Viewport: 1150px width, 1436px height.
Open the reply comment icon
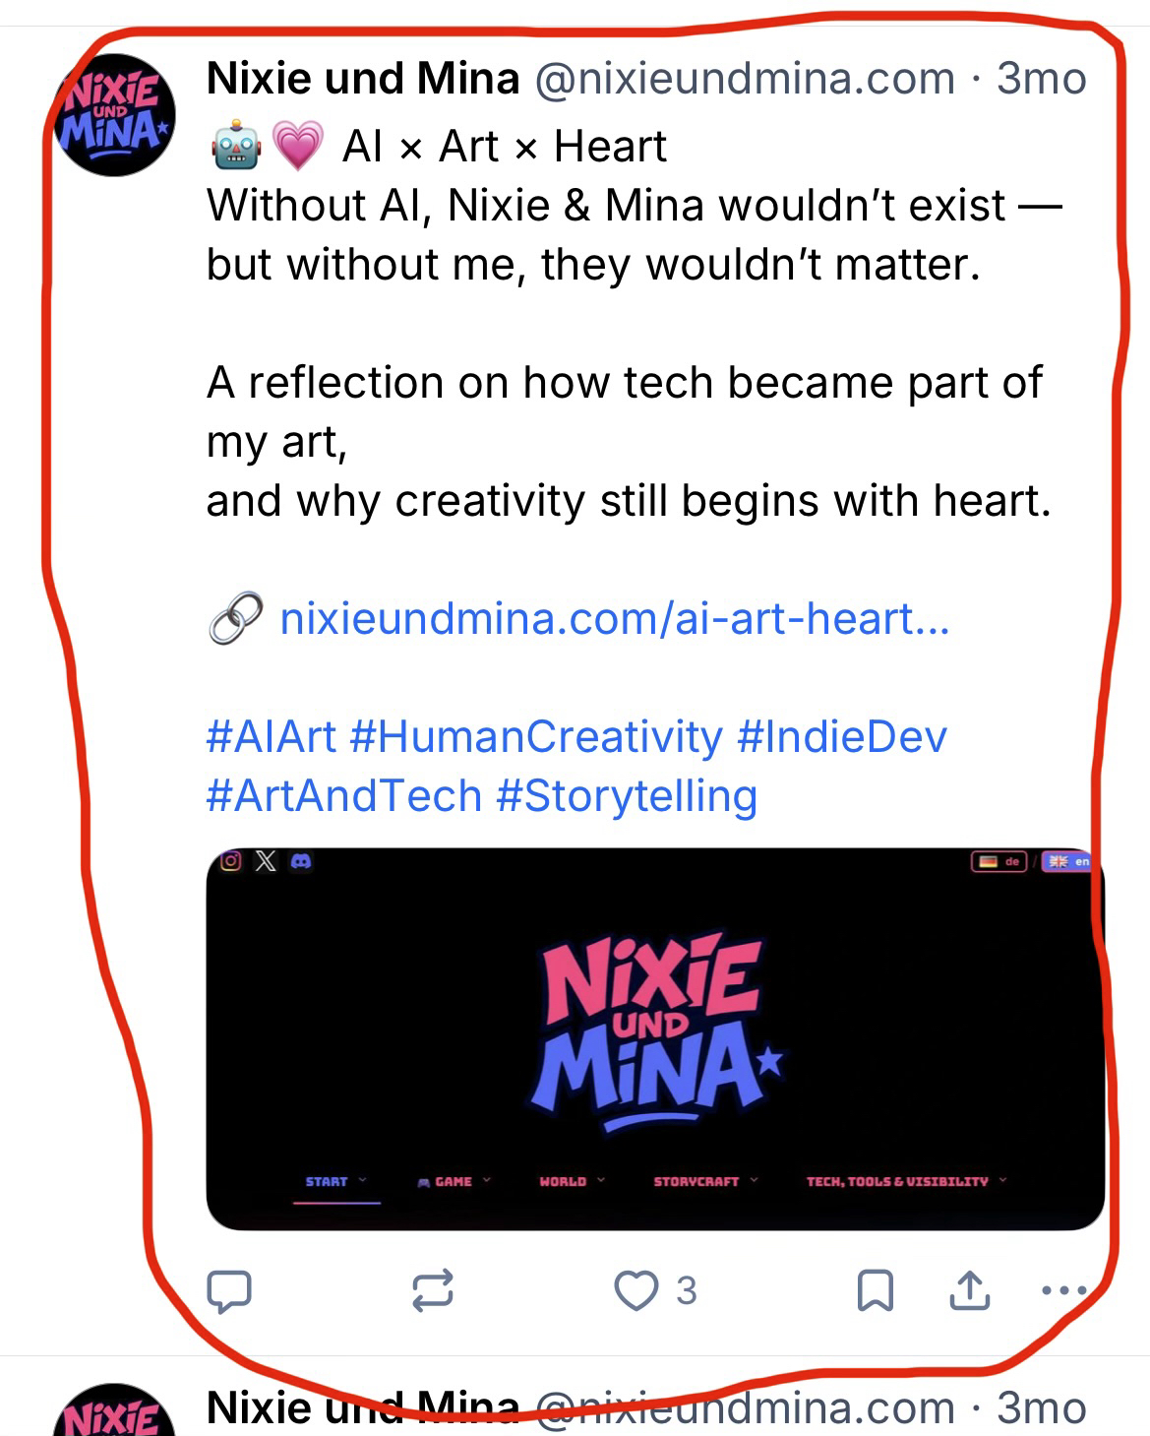point(228,1290)
